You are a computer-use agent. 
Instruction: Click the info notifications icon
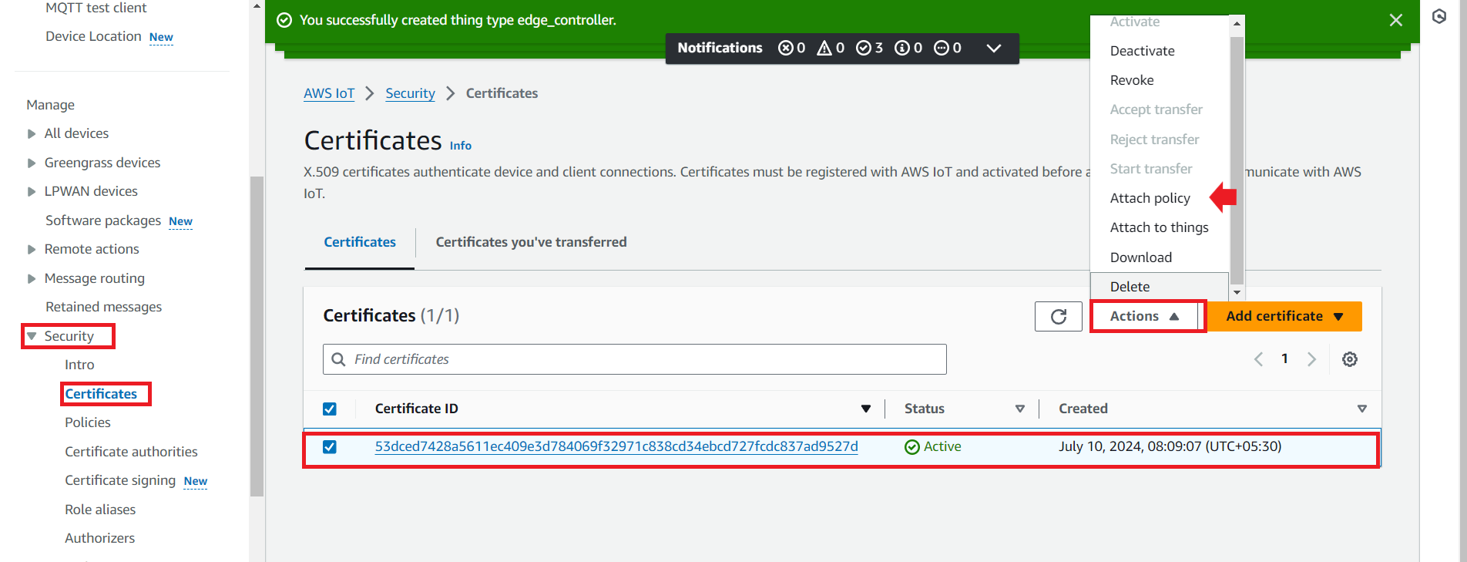pyautogui.click(x=902, y=48)
